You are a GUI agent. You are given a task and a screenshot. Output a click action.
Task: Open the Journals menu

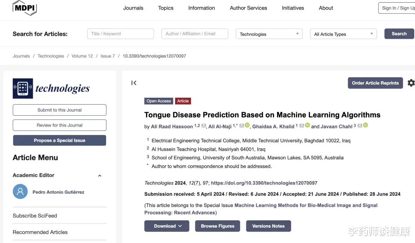click(133, 8)
